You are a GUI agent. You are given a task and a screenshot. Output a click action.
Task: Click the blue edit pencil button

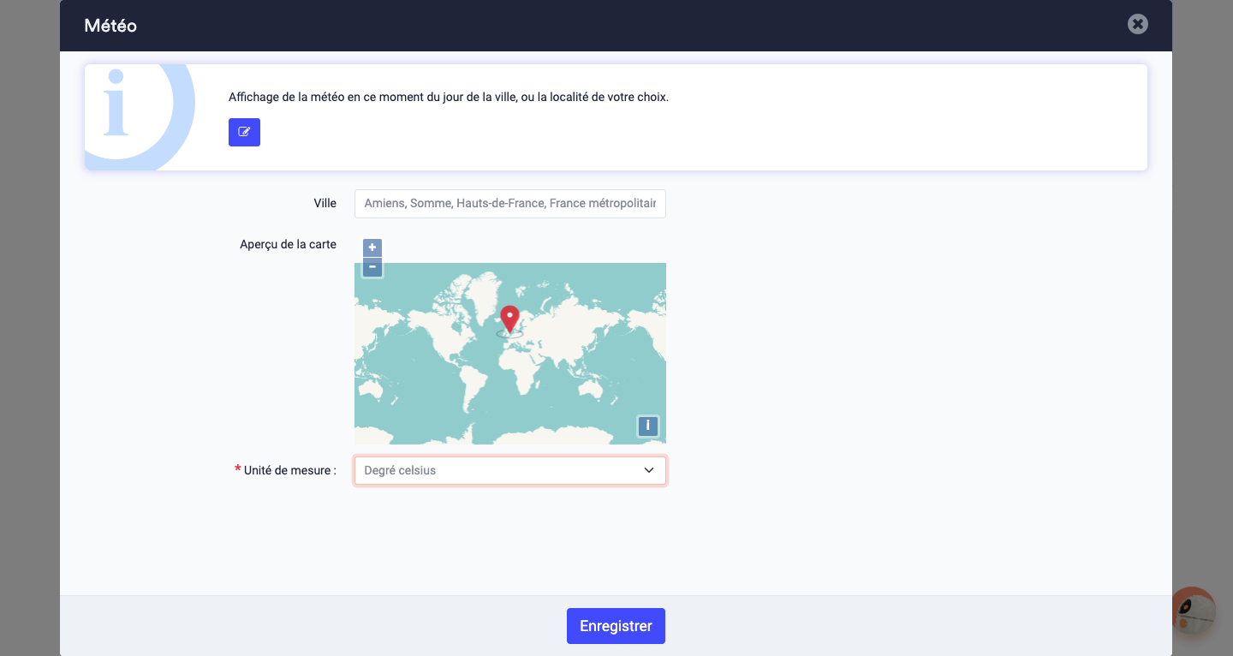pyautogui.click(x=244, y=132)
